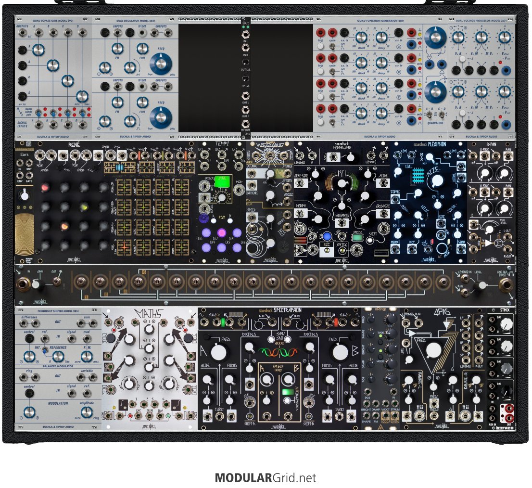Click the amplitude knob on Frequency Shifter
Viewport: 532px width, 488px height.
(x=87, y=412)
